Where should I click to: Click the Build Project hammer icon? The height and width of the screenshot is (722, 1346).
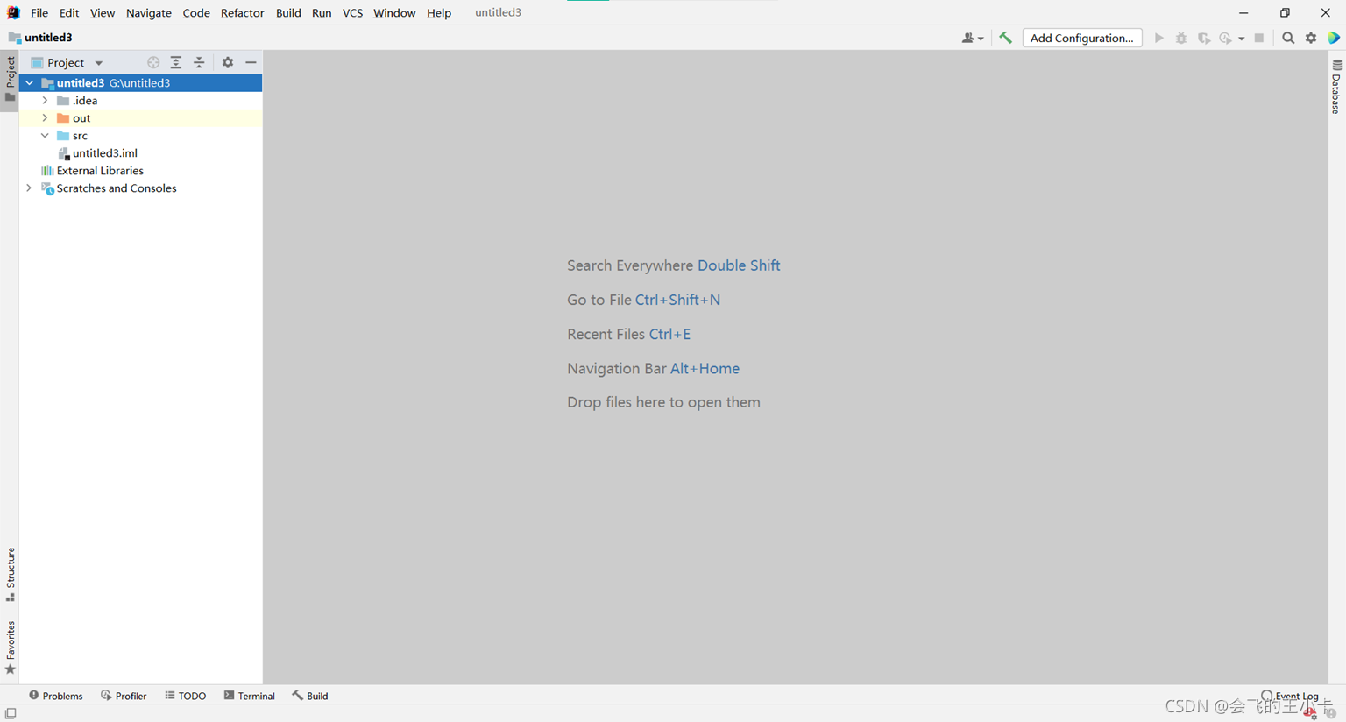coord(1006,38)
